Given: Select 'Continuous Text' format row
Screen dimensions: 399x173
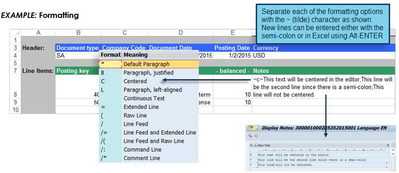Looking at the screenshot, I should coord(149,98).
